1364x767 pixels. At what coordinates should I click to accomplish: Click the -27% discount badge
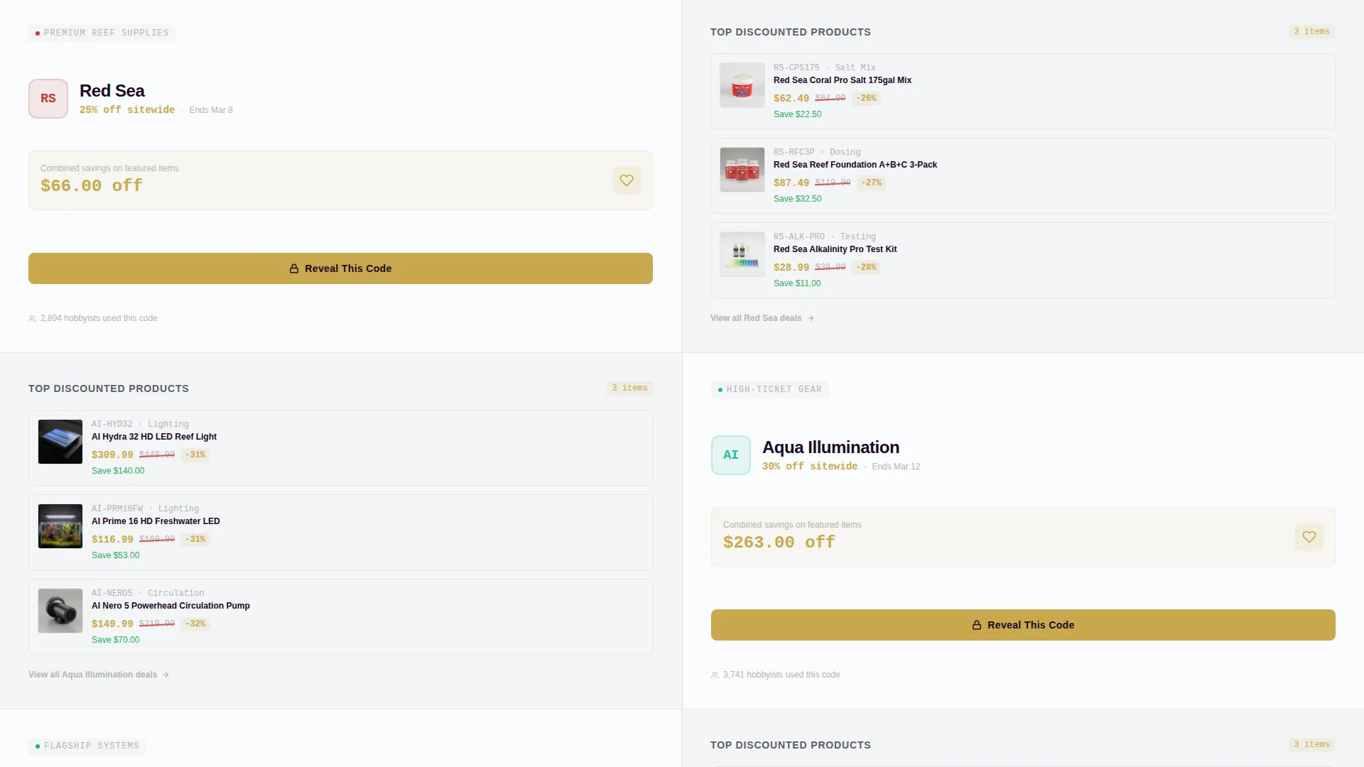(x=871, y=183)
